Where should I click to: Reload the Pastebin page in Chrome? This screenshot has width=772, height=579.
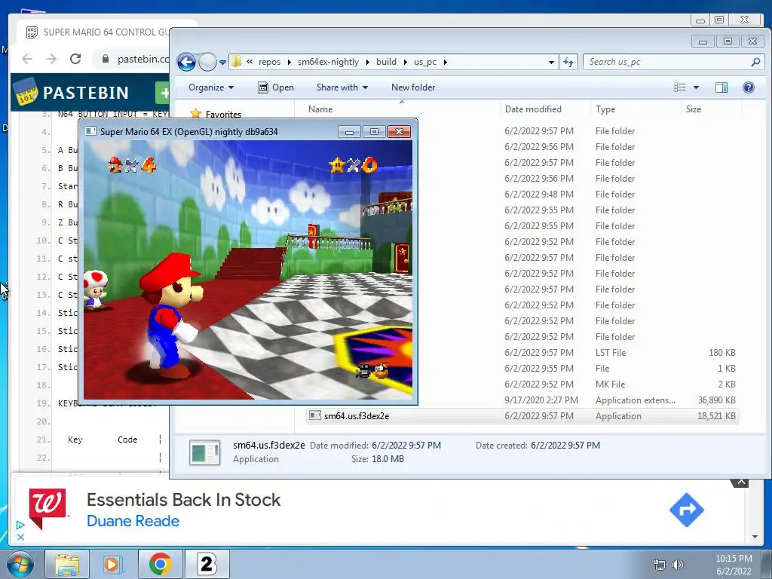click(x=75, y=59)
